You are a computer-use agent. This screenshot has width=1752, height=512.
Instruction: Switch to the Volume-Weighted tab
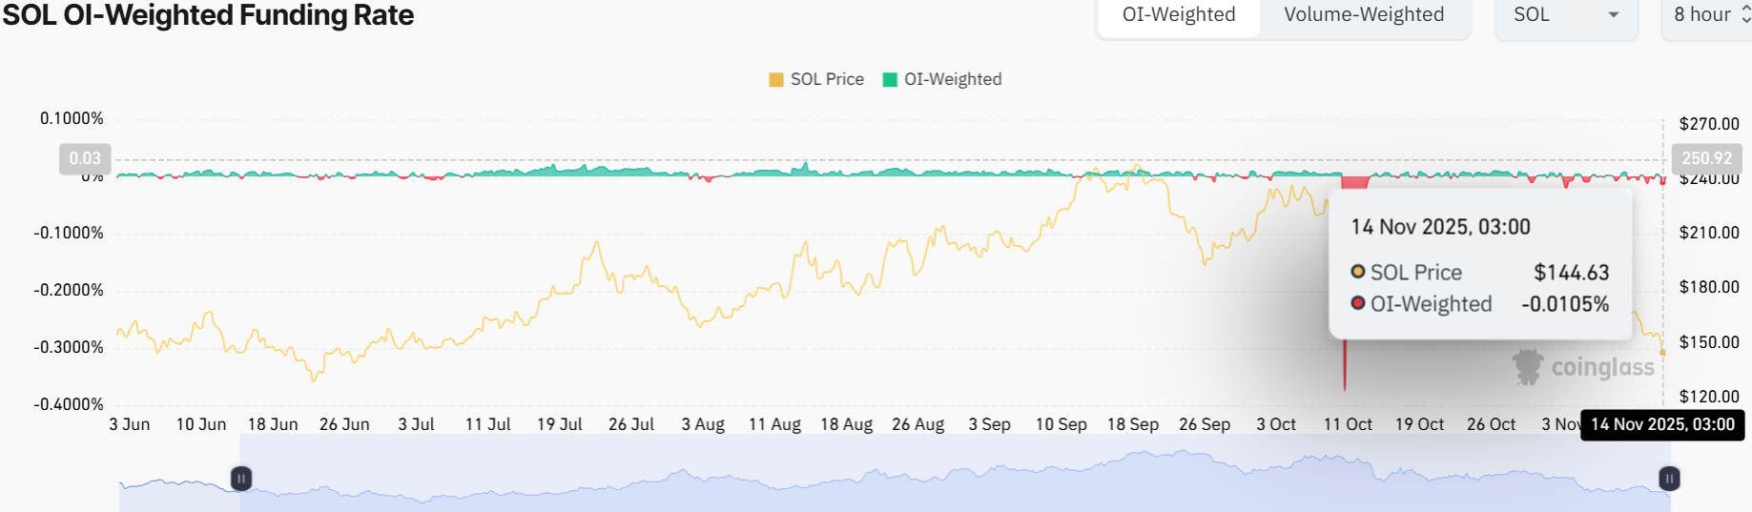point(1363,15)
